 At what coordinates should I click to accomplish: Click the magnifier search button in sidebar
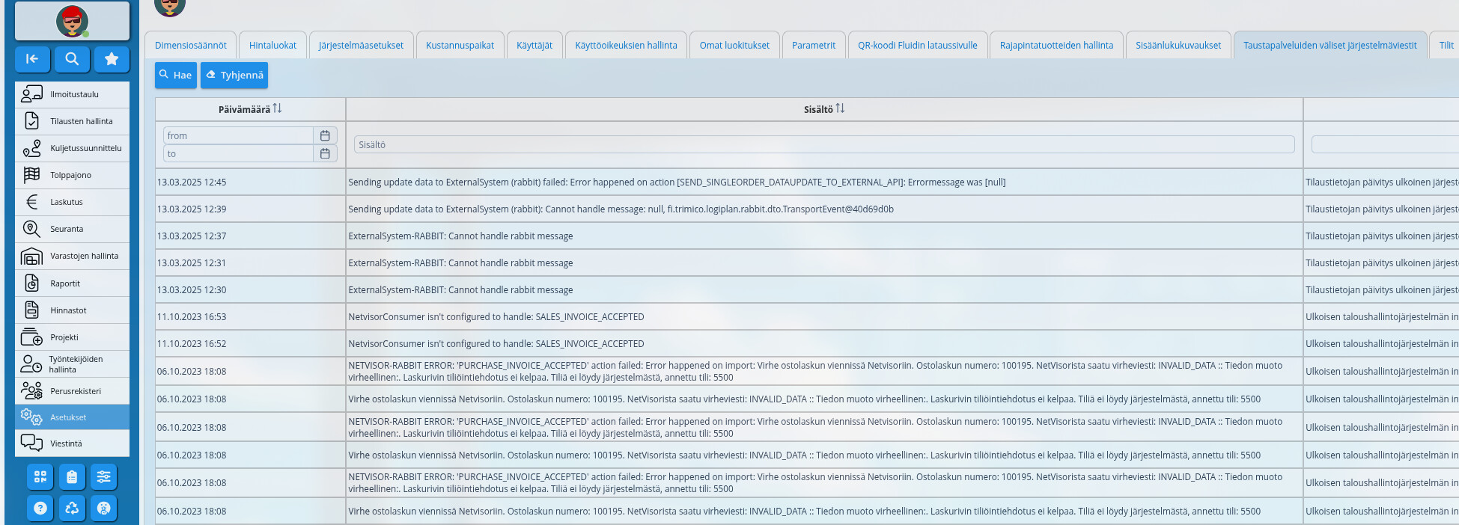[72, 59]
